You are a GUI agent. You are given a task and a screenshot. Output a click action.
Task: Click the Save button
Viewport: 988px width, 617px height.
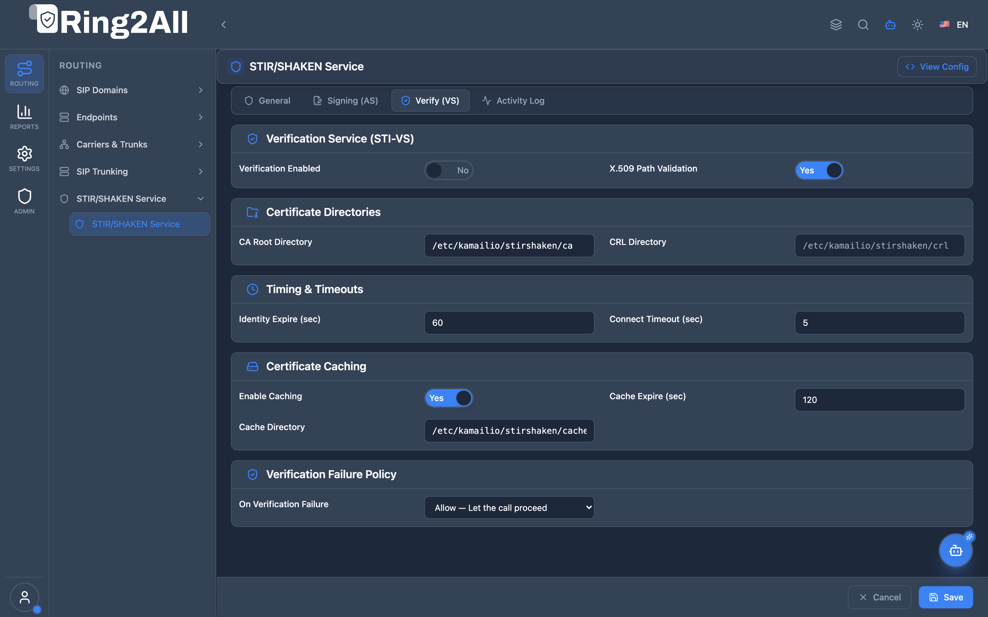point(945,597)
